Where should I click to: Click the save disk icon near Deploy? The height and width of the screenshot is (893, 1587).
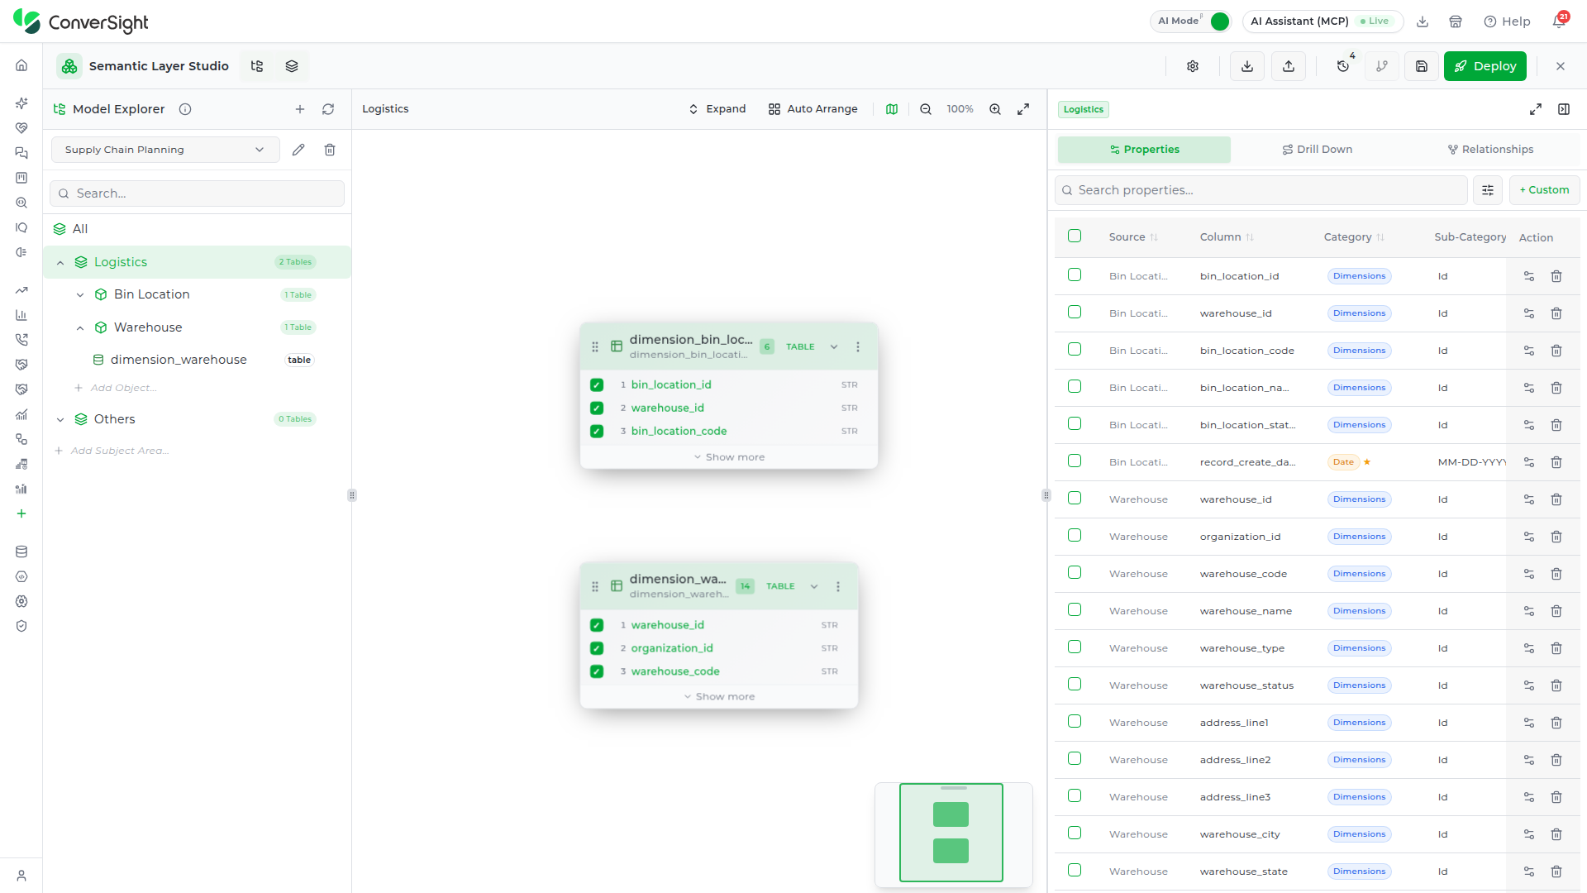click(x=1422, y=66)
